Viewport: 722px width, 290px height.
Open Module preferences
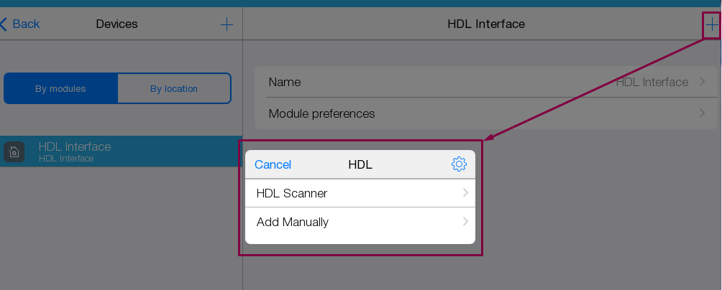tap(486, 113)
